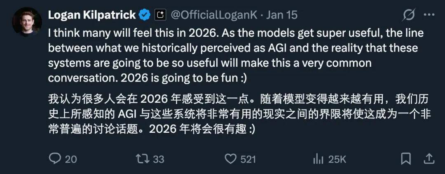Bookmark this post
Viewport: 445px width, 174px height.
406,159
